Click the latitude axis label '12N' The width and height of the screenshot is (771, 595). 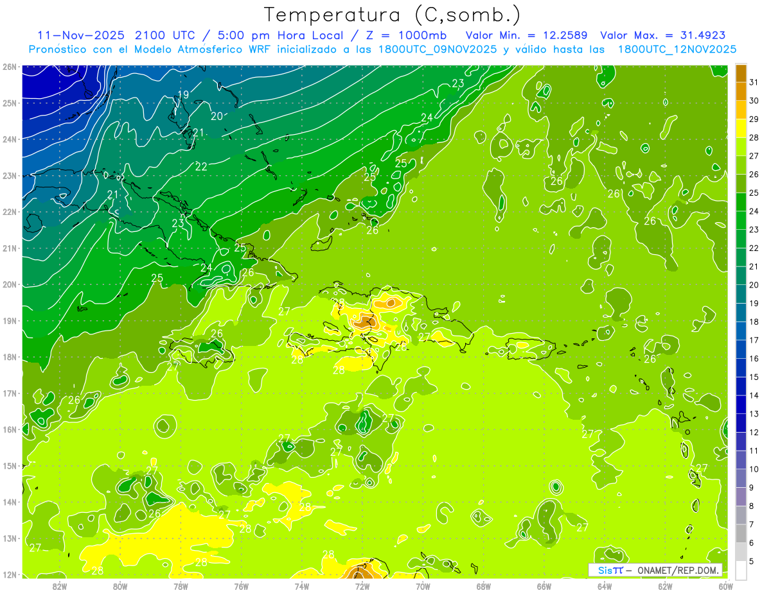point(9,574)
